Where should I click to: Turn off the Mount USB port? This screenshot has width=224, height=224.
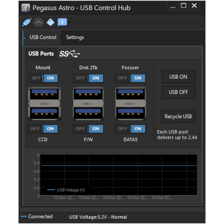[36, 78]
